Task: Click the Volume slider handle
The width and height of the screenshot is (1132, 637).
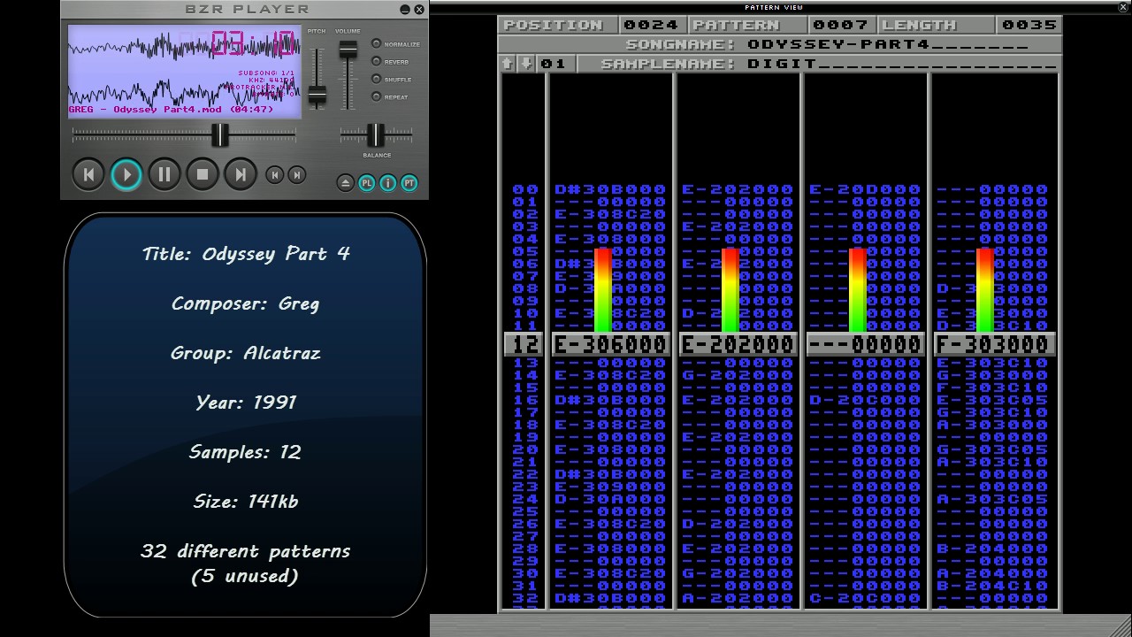Action: click(x=348, y=50)
